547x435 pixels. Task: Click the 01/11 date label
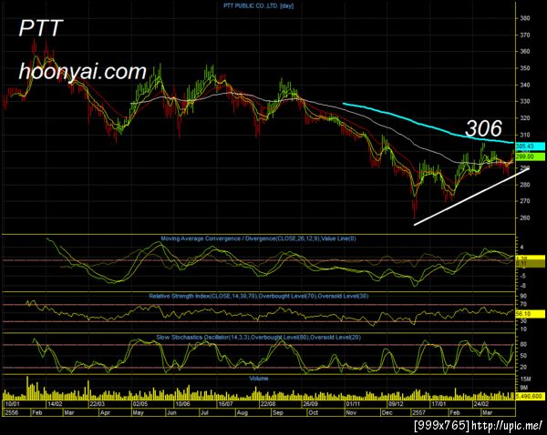pyautogui.click(x=353, y=404)
